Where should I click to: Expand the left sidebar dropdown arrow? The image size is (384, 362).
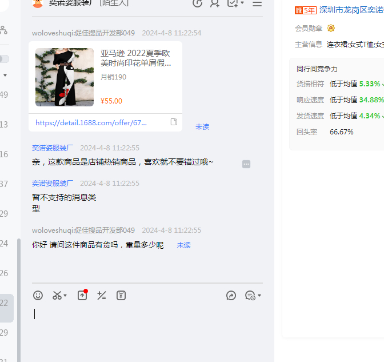point(5,75)
